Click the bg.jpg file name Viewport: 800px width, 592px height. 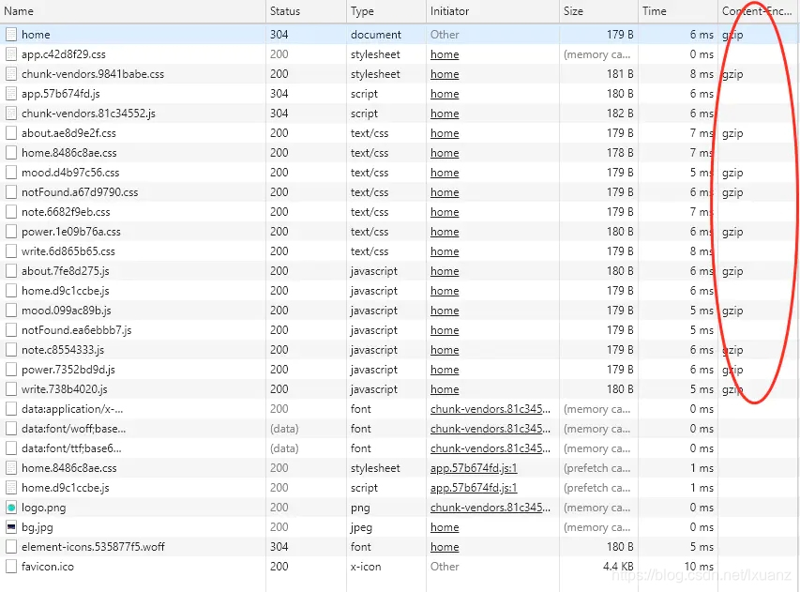click(x=38, y=527)
